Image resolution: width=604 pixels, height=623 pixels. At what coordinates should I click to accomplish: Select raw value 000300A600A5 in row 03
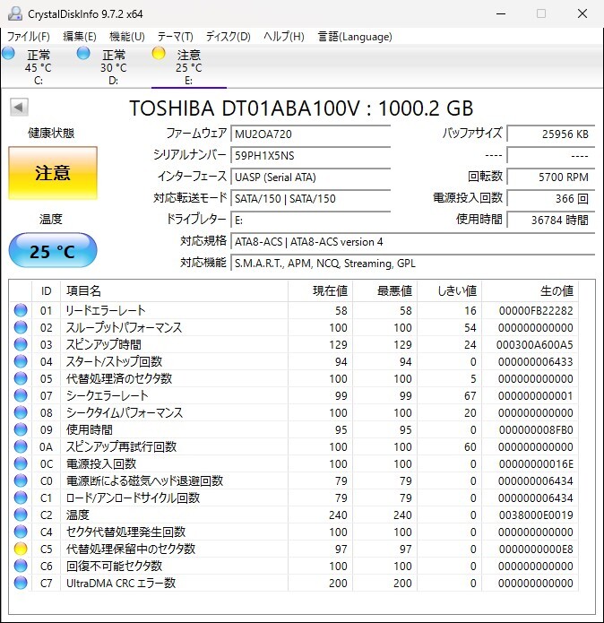coord(534,344)
